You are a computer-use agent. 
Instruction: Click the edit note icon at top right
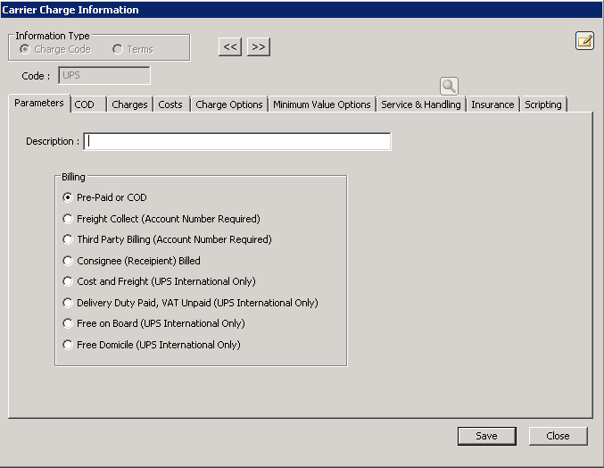pyautogui.click(x=584, y=40)
